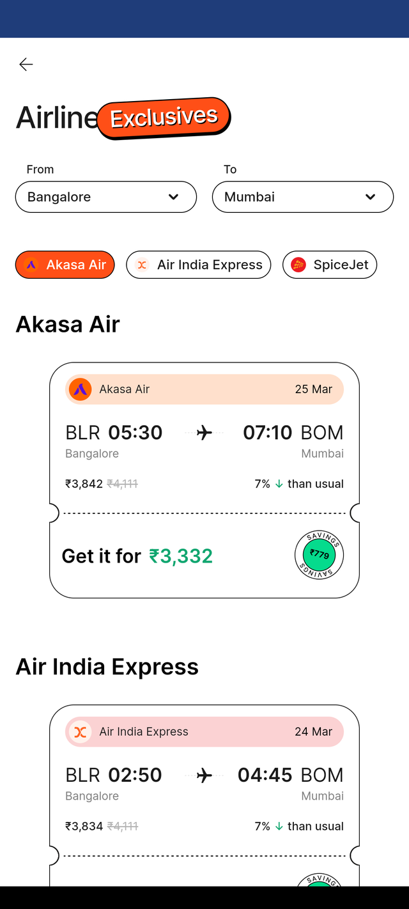Click the chevron in Mumbai dropdown
Viewport: 409px width, 909px height.
[x=370, y=197]
